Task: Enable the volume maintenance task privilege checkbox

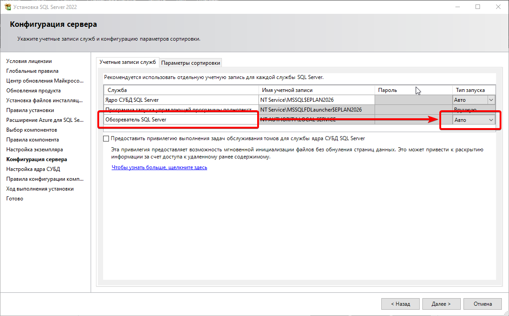Action: (x=106, y=138)
